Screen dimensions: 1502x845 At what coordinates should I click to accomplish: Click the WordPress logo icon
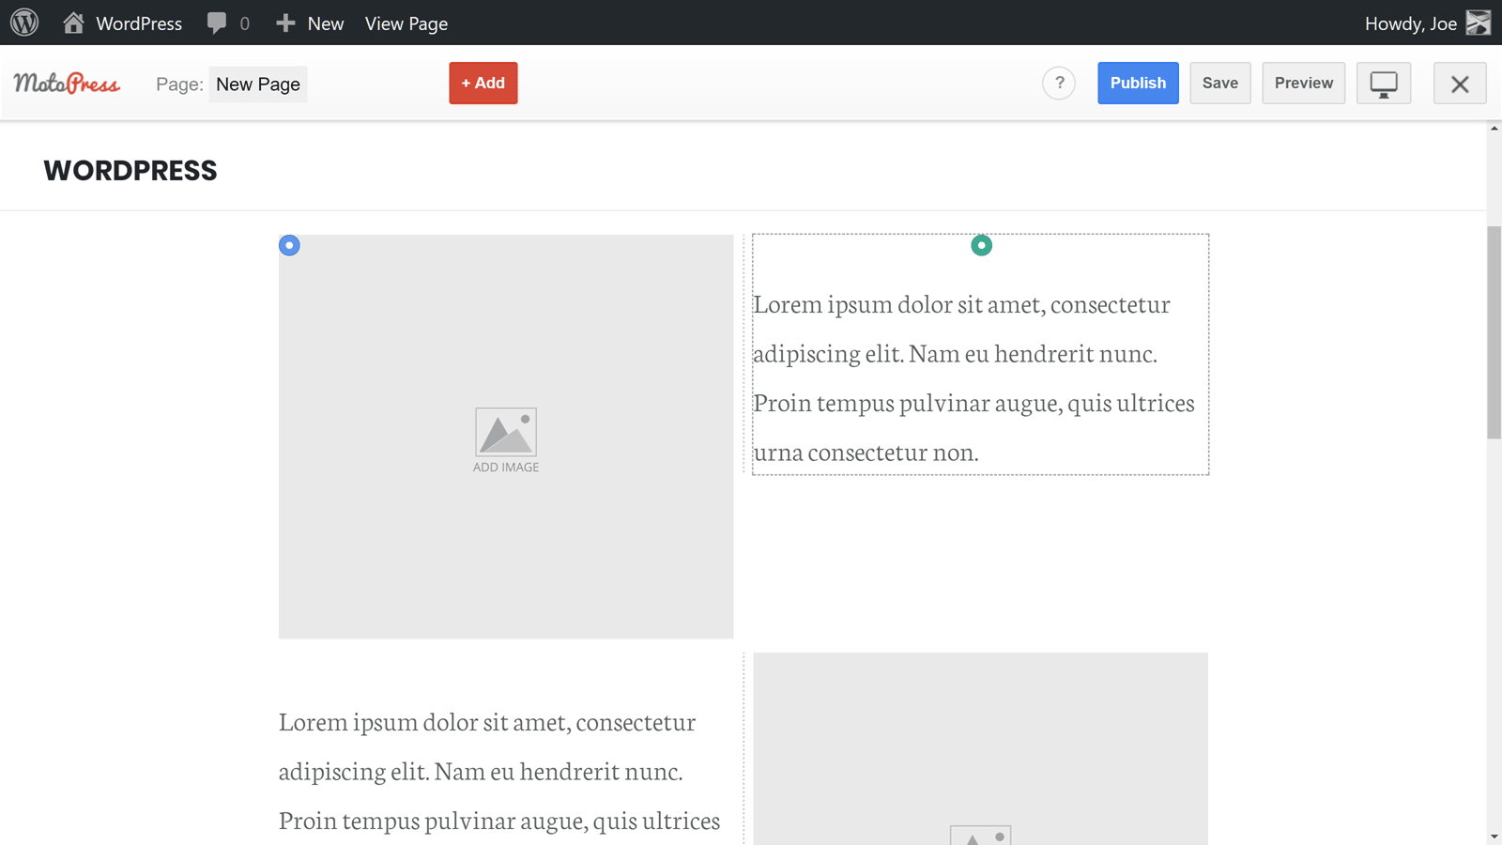coord(24,23)
